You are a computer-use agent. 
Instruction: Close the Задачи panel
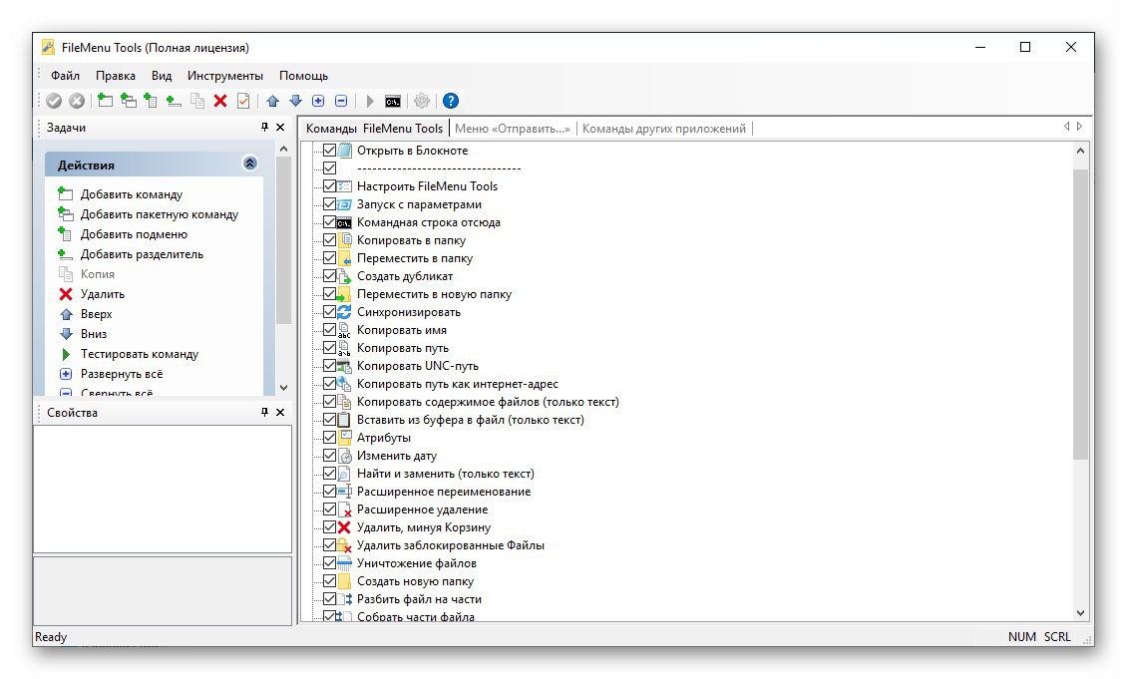click(x=280, y=128)
